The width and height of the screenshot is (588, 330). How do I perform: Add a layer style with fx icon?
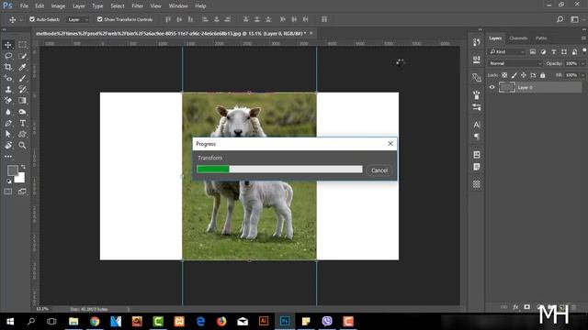click(515, 307)
